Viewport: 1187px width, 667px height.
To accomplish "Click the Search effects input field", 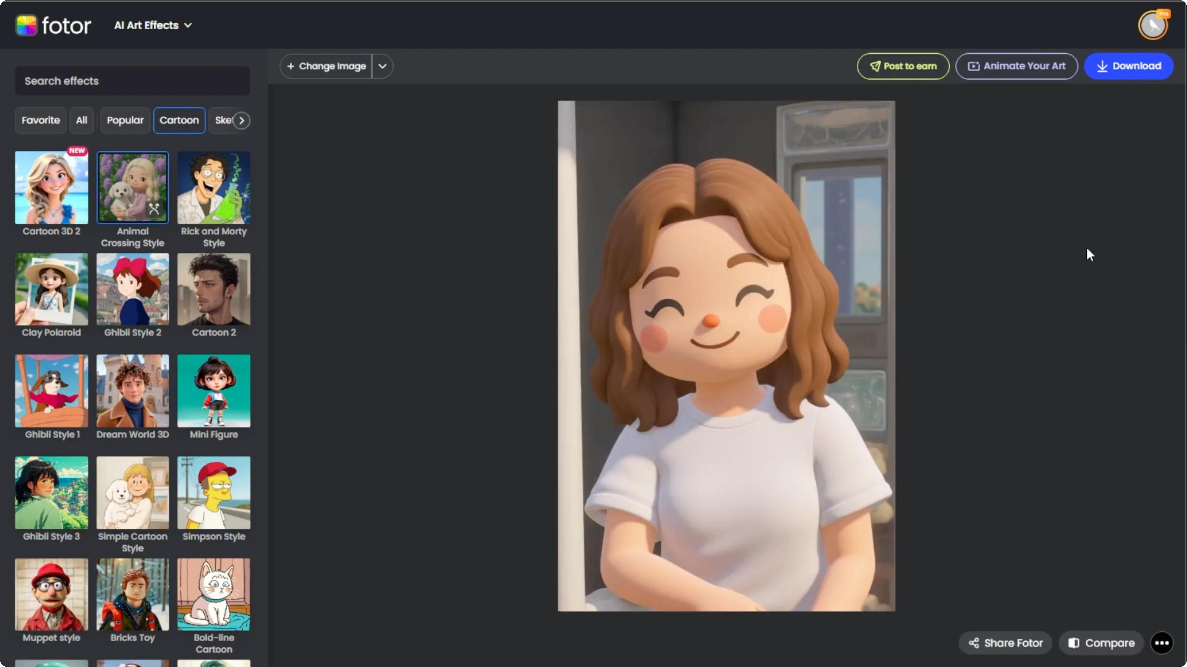I will click(x=133, y=81).
